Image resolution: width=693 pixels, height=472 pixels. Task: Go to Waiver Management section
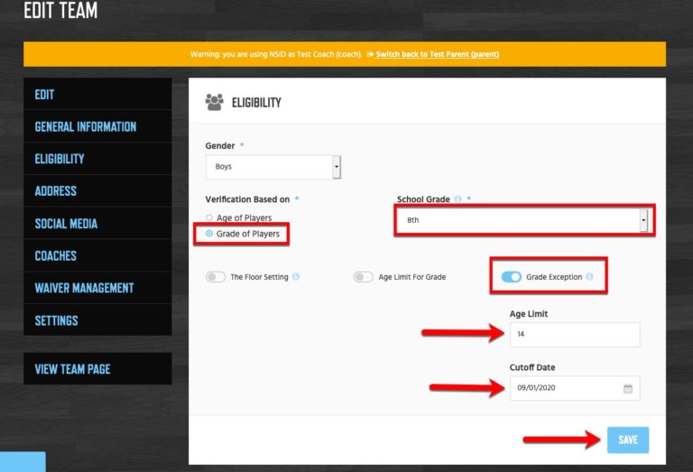(x=84, y=288)
